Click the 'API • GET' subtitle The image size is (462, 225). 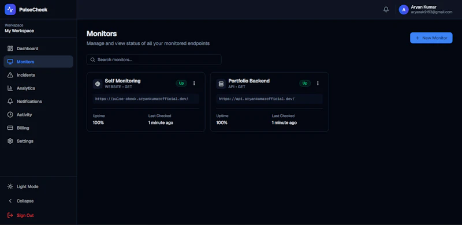coord(237,87)
